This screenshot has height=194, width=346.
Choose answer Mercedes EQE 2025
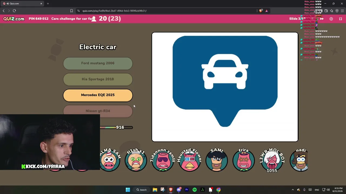click(98, 95)
